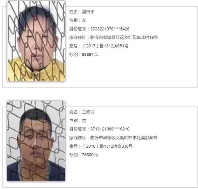Click the 姓名 label in the first card
Screen dimensions: 198x189
73,12
